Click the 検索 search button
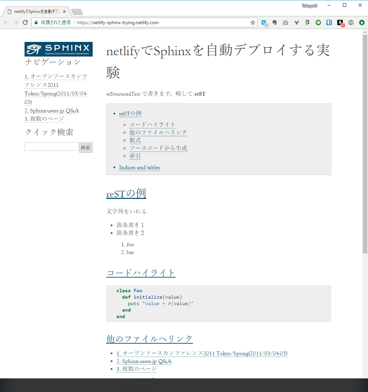The width and height of the screenshot is (368, 392). [x=86, y=147]
